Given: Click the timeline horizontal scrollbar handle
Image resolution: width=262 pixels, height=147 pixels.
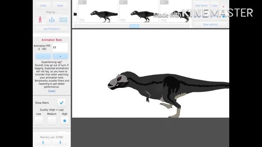Looking at the screenshot, I should pos(135,26).
